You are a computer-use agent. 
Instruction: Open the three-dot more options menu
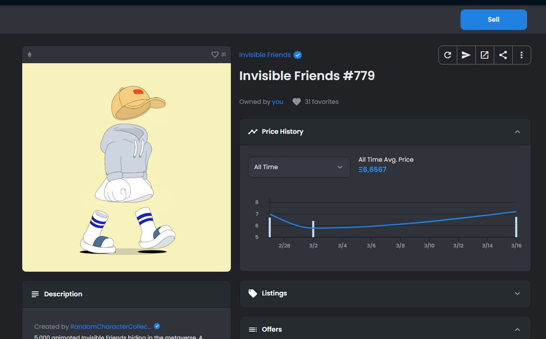coord(521,55)
